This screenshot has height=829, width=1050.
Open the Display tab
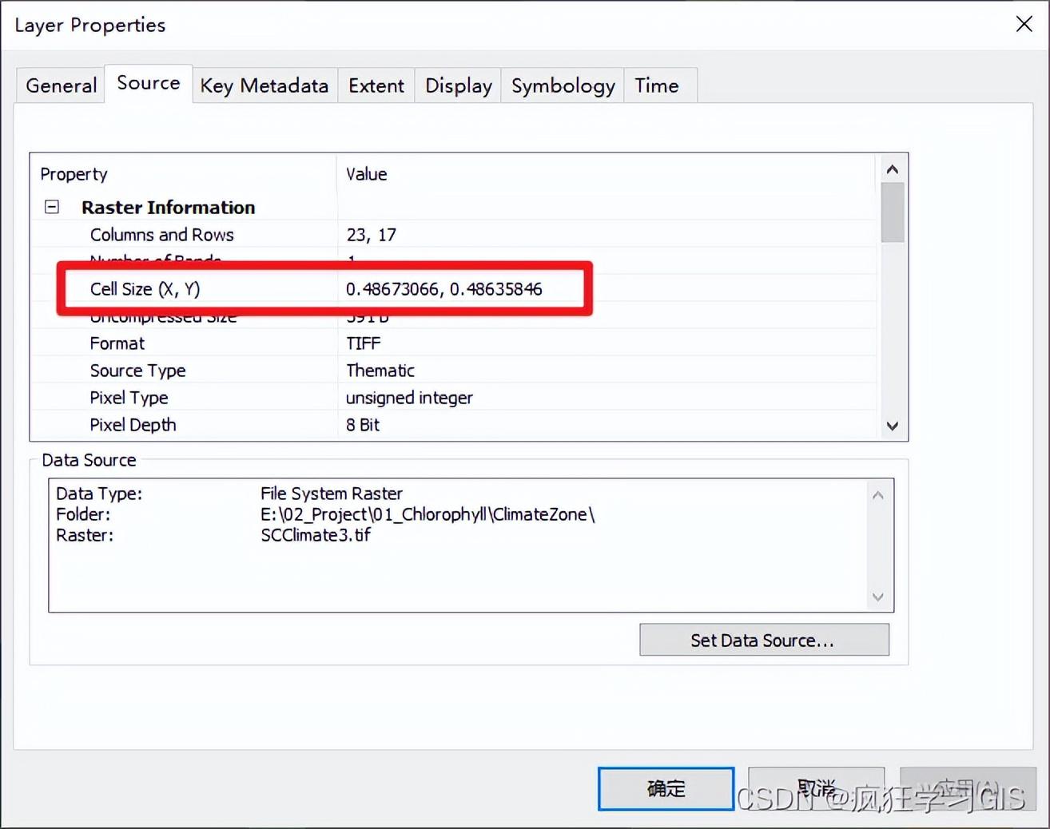tap(458, 85)
